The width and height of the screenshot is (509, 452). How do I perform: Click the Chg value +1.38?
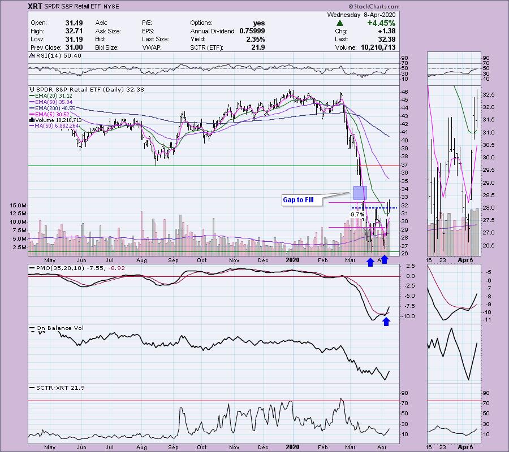tap(387, 31)
